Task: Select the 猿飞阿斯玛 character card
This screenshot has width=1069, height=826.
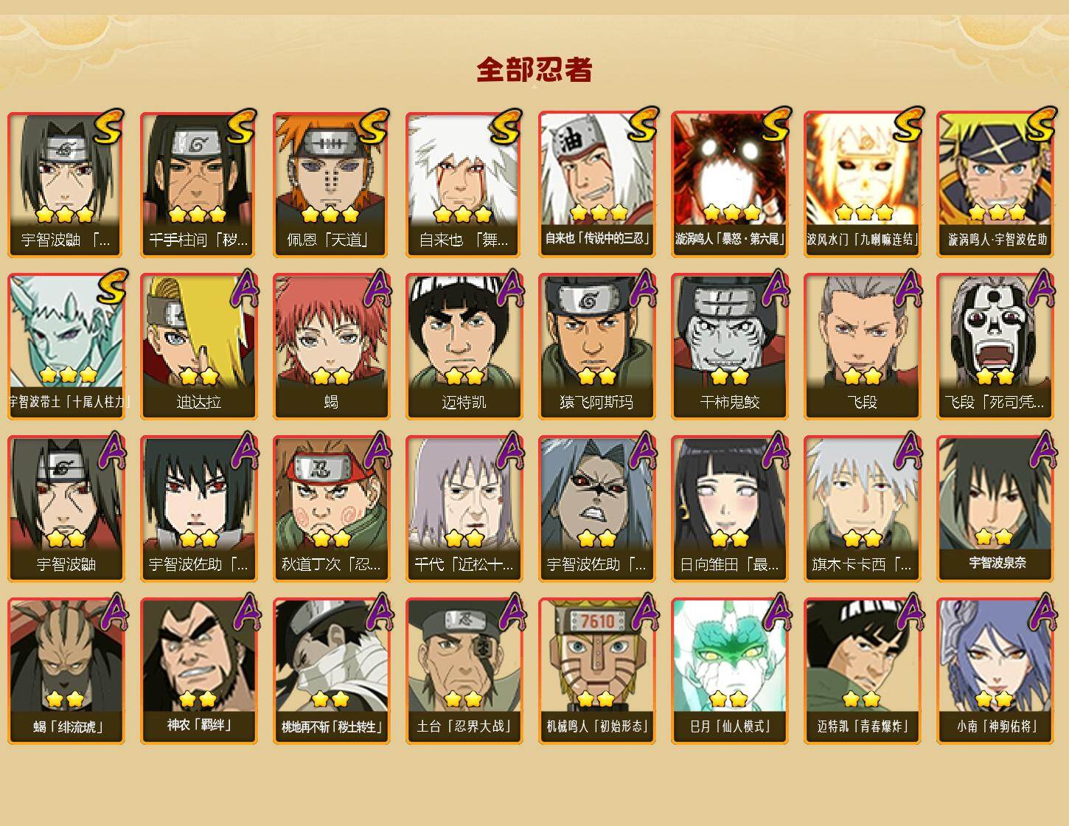Action: [x=596, y=347]
